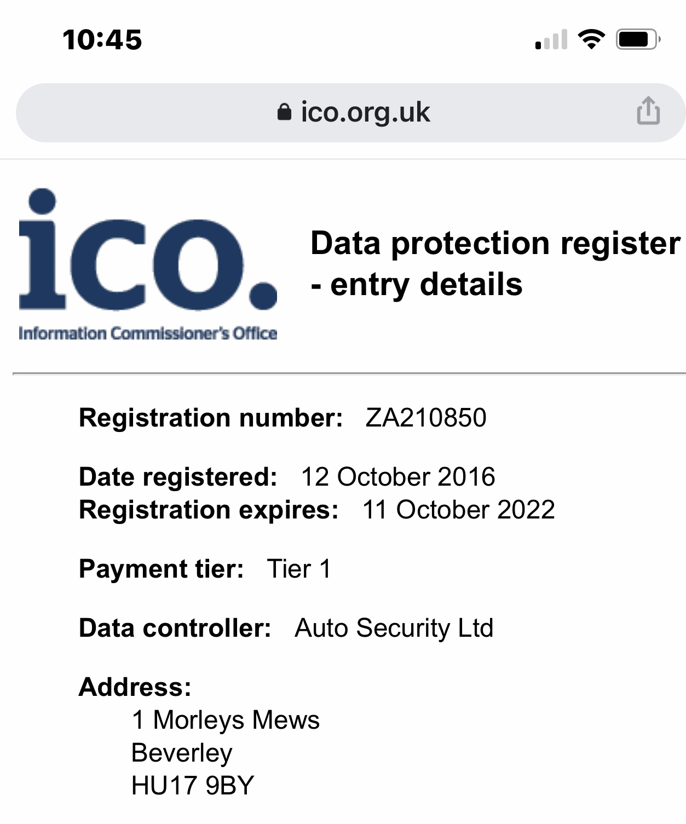The width and height of the screenshot is (686, 824).
Task: Tap date registered value 12 October 2016
Action: [398, 477]
